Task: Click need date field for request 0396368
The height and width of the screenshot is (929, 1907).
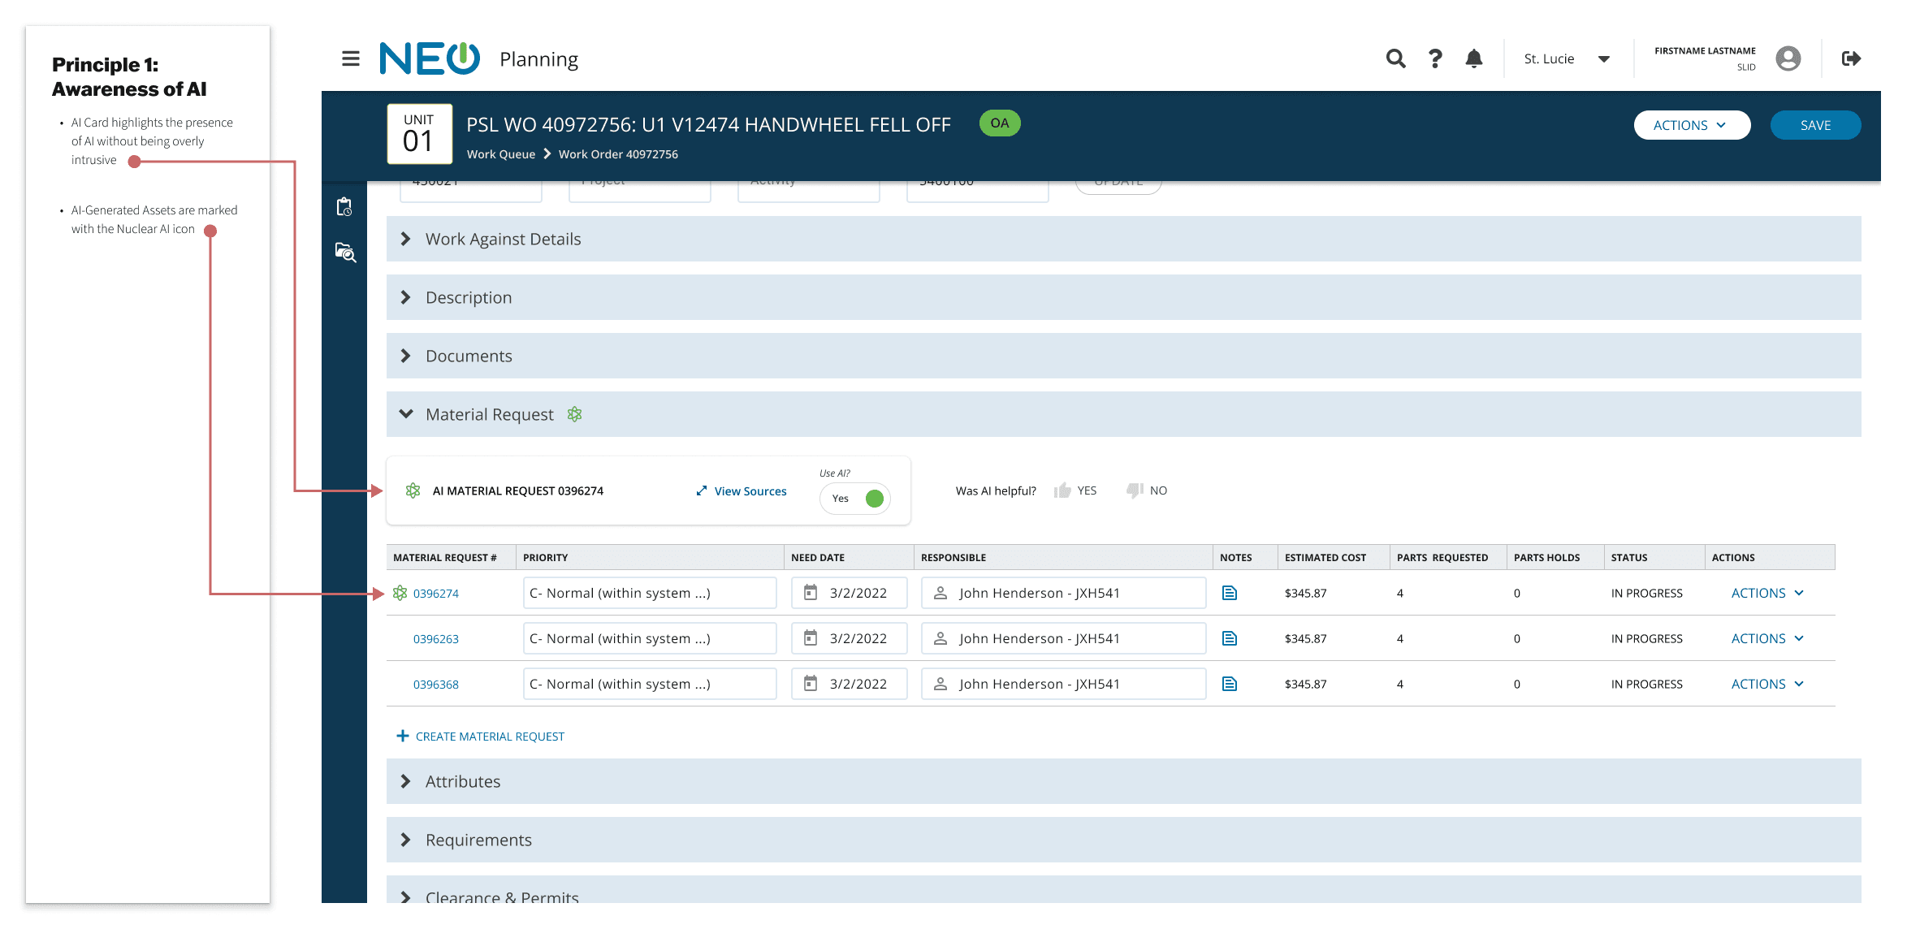Action: coord(849,684)
